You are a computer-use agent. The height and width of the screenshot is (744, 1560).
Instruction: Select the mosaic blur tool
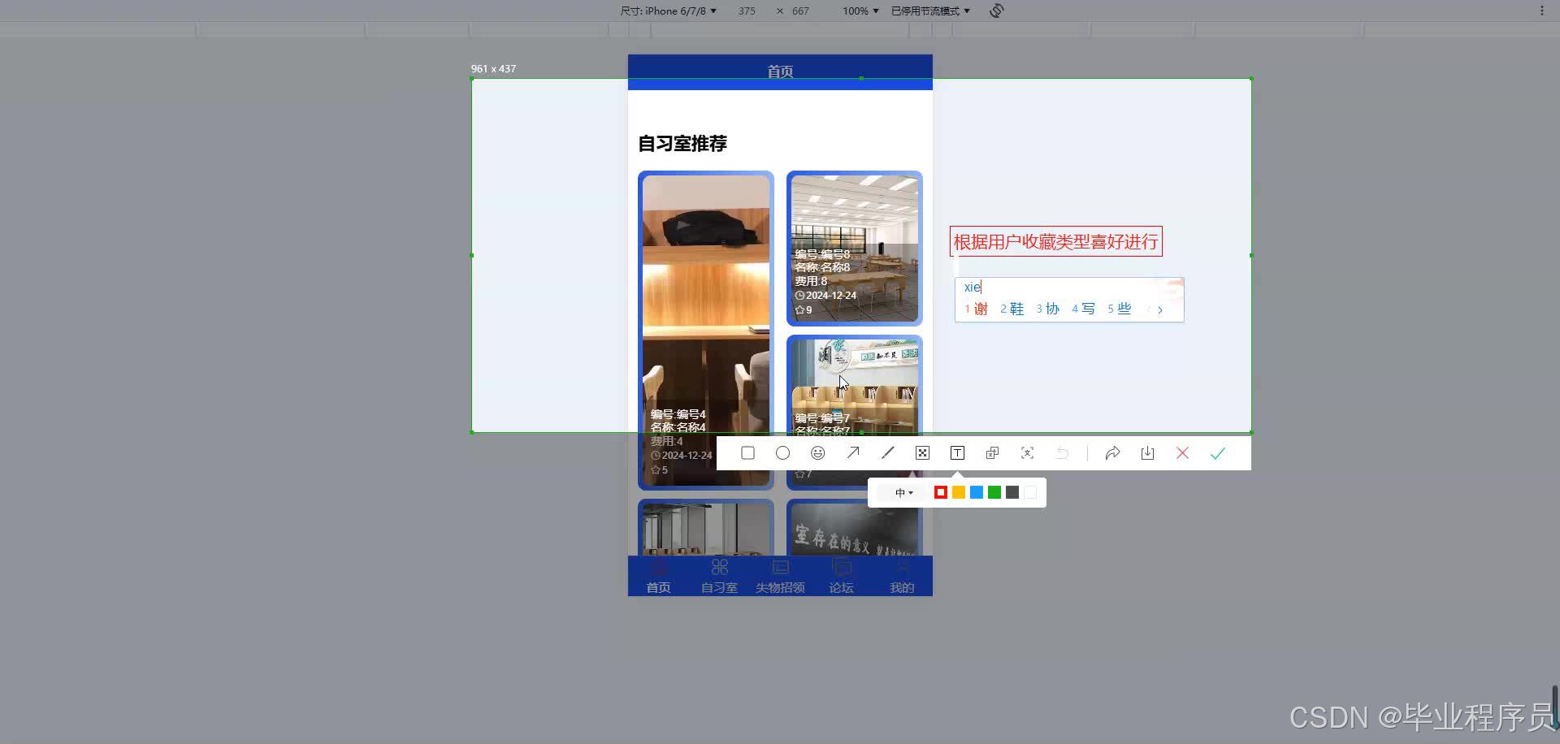[921, 452]
